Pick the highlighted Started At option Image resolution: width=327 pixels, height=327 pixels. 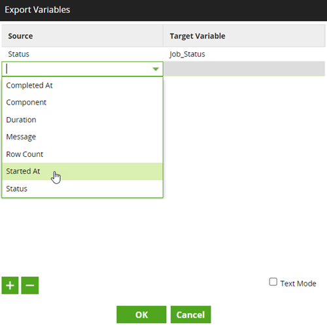(x=82, y=171)
